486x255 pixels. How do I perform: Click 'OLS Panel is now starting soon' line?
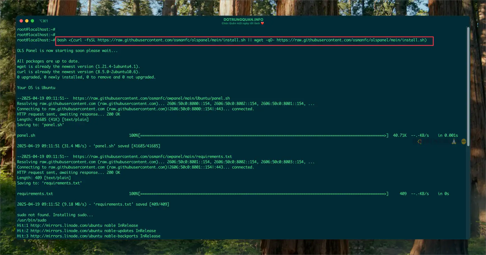pos(67,50)
